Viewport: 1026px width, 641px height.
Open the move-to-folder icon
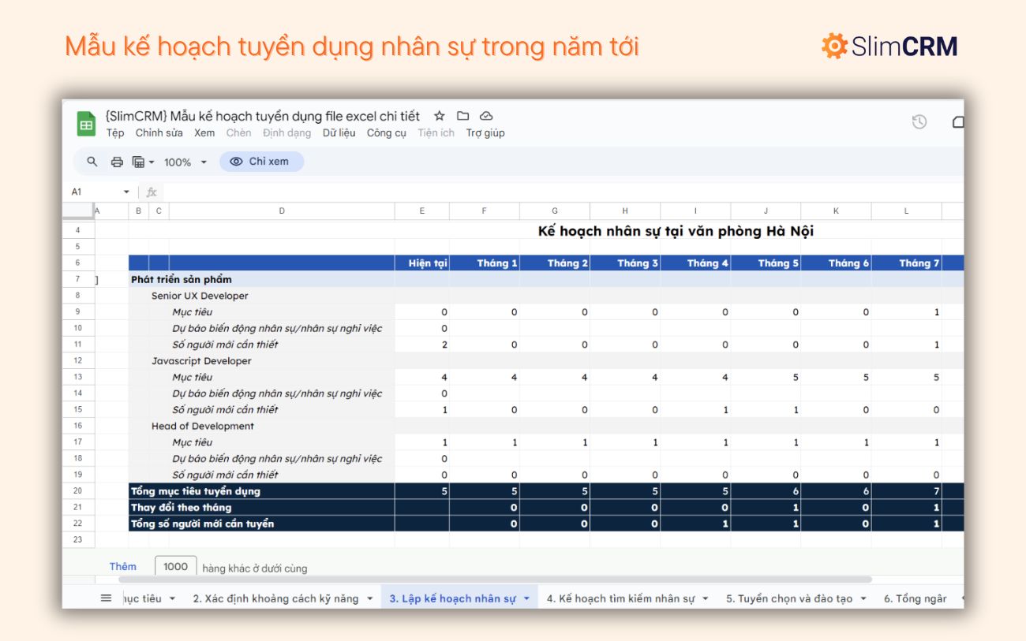coord(462,115)
